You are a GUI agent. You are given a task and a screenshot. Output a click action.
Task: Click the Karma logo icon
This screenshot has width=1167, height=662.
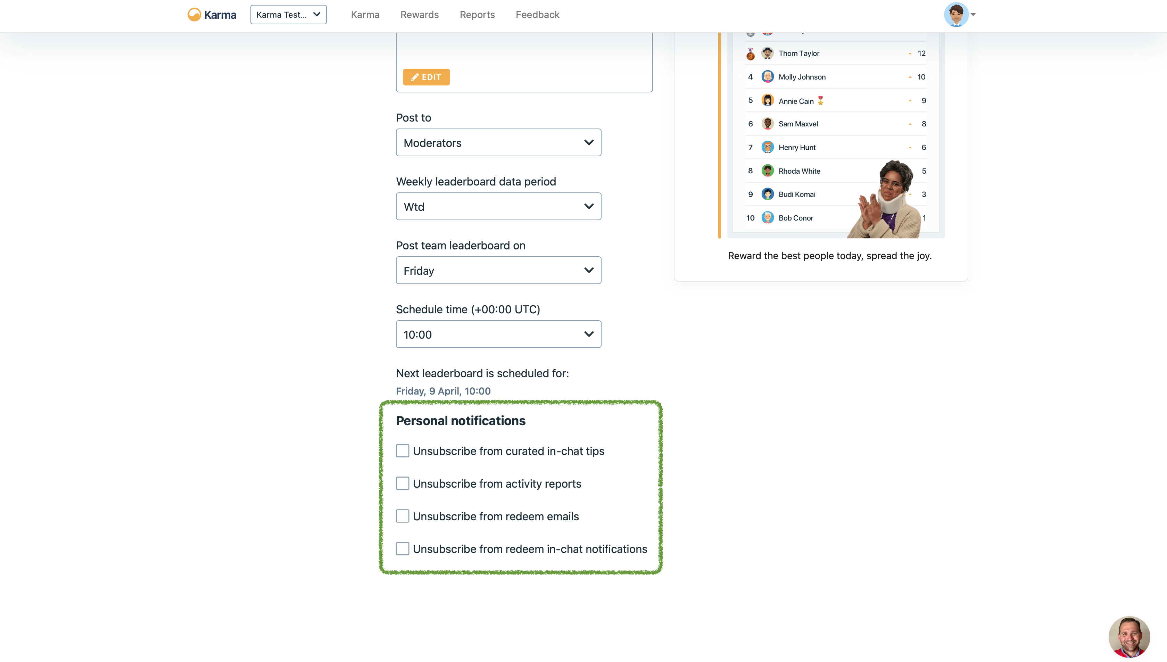coord(194,15)
